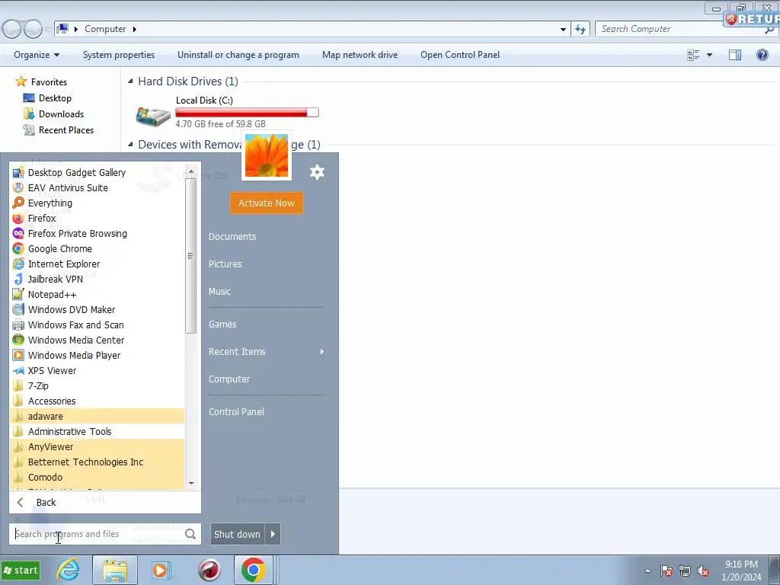Image resolution: width=780 pixels, height=585 pixels.
Task: Click the Search Computer field
Action: [x=686, y=30]
